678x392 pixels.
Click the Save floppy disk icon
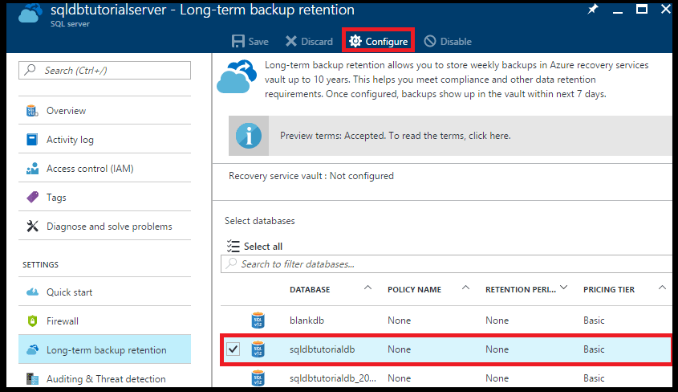click(x=238, y=42)
